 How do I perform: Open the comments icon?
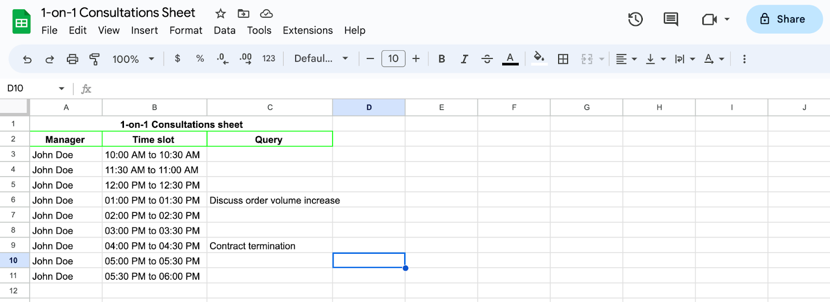click(671, 20)
